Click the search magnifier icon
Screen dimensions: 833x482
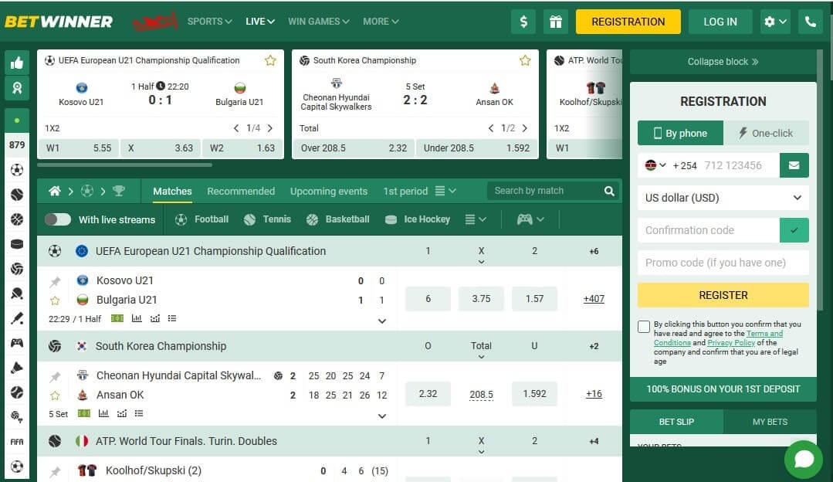point(609,191)
